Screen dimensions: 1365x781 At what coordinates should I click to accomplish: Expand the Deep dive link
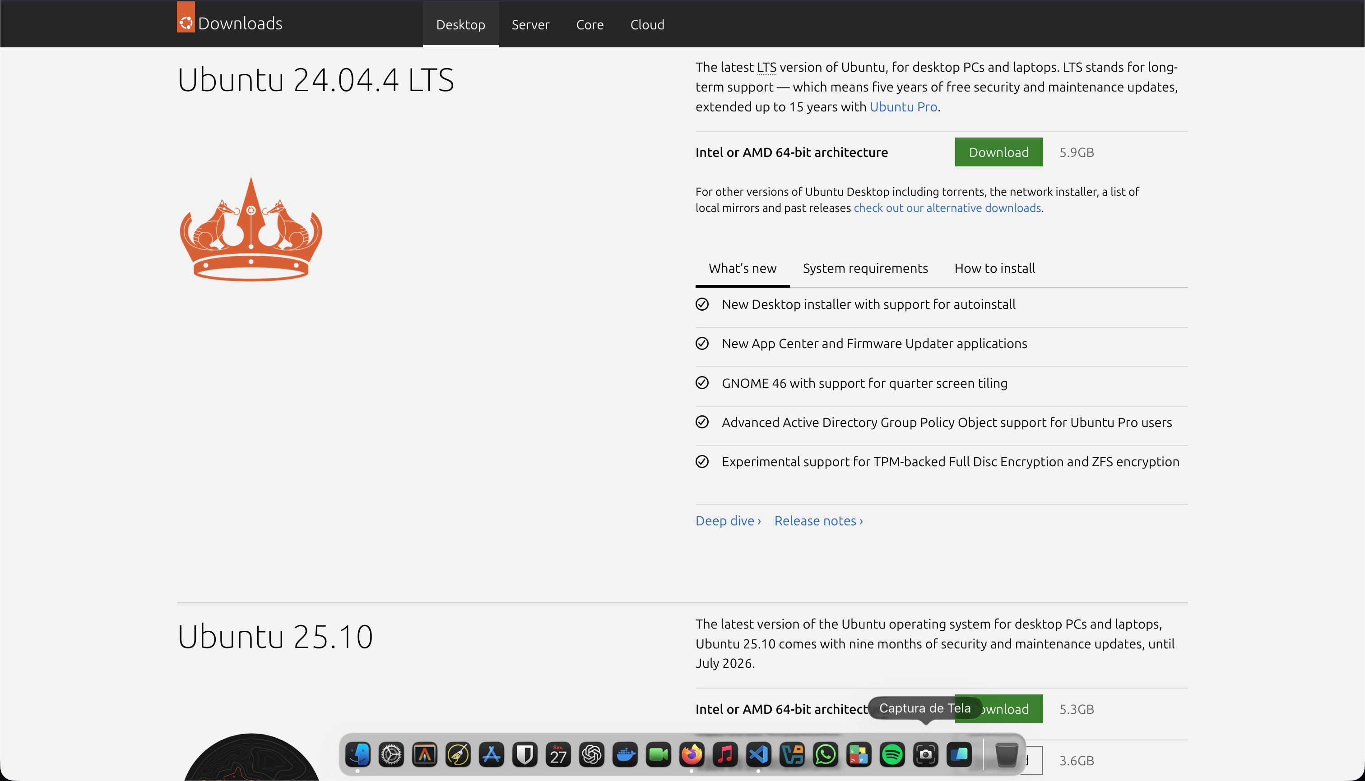728,521
